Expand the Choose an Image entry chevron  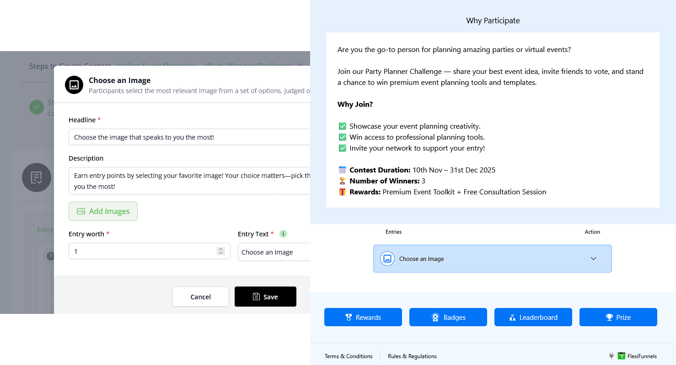coord(593,259)
